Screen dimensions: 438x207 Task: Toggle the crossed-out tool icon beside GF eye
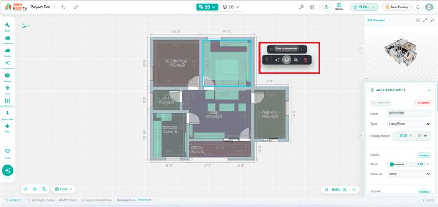pos(44,189)
